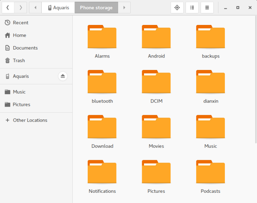
Task: Select Phone storage path segment
Action: pyautogui.click(x=96, y=8)
